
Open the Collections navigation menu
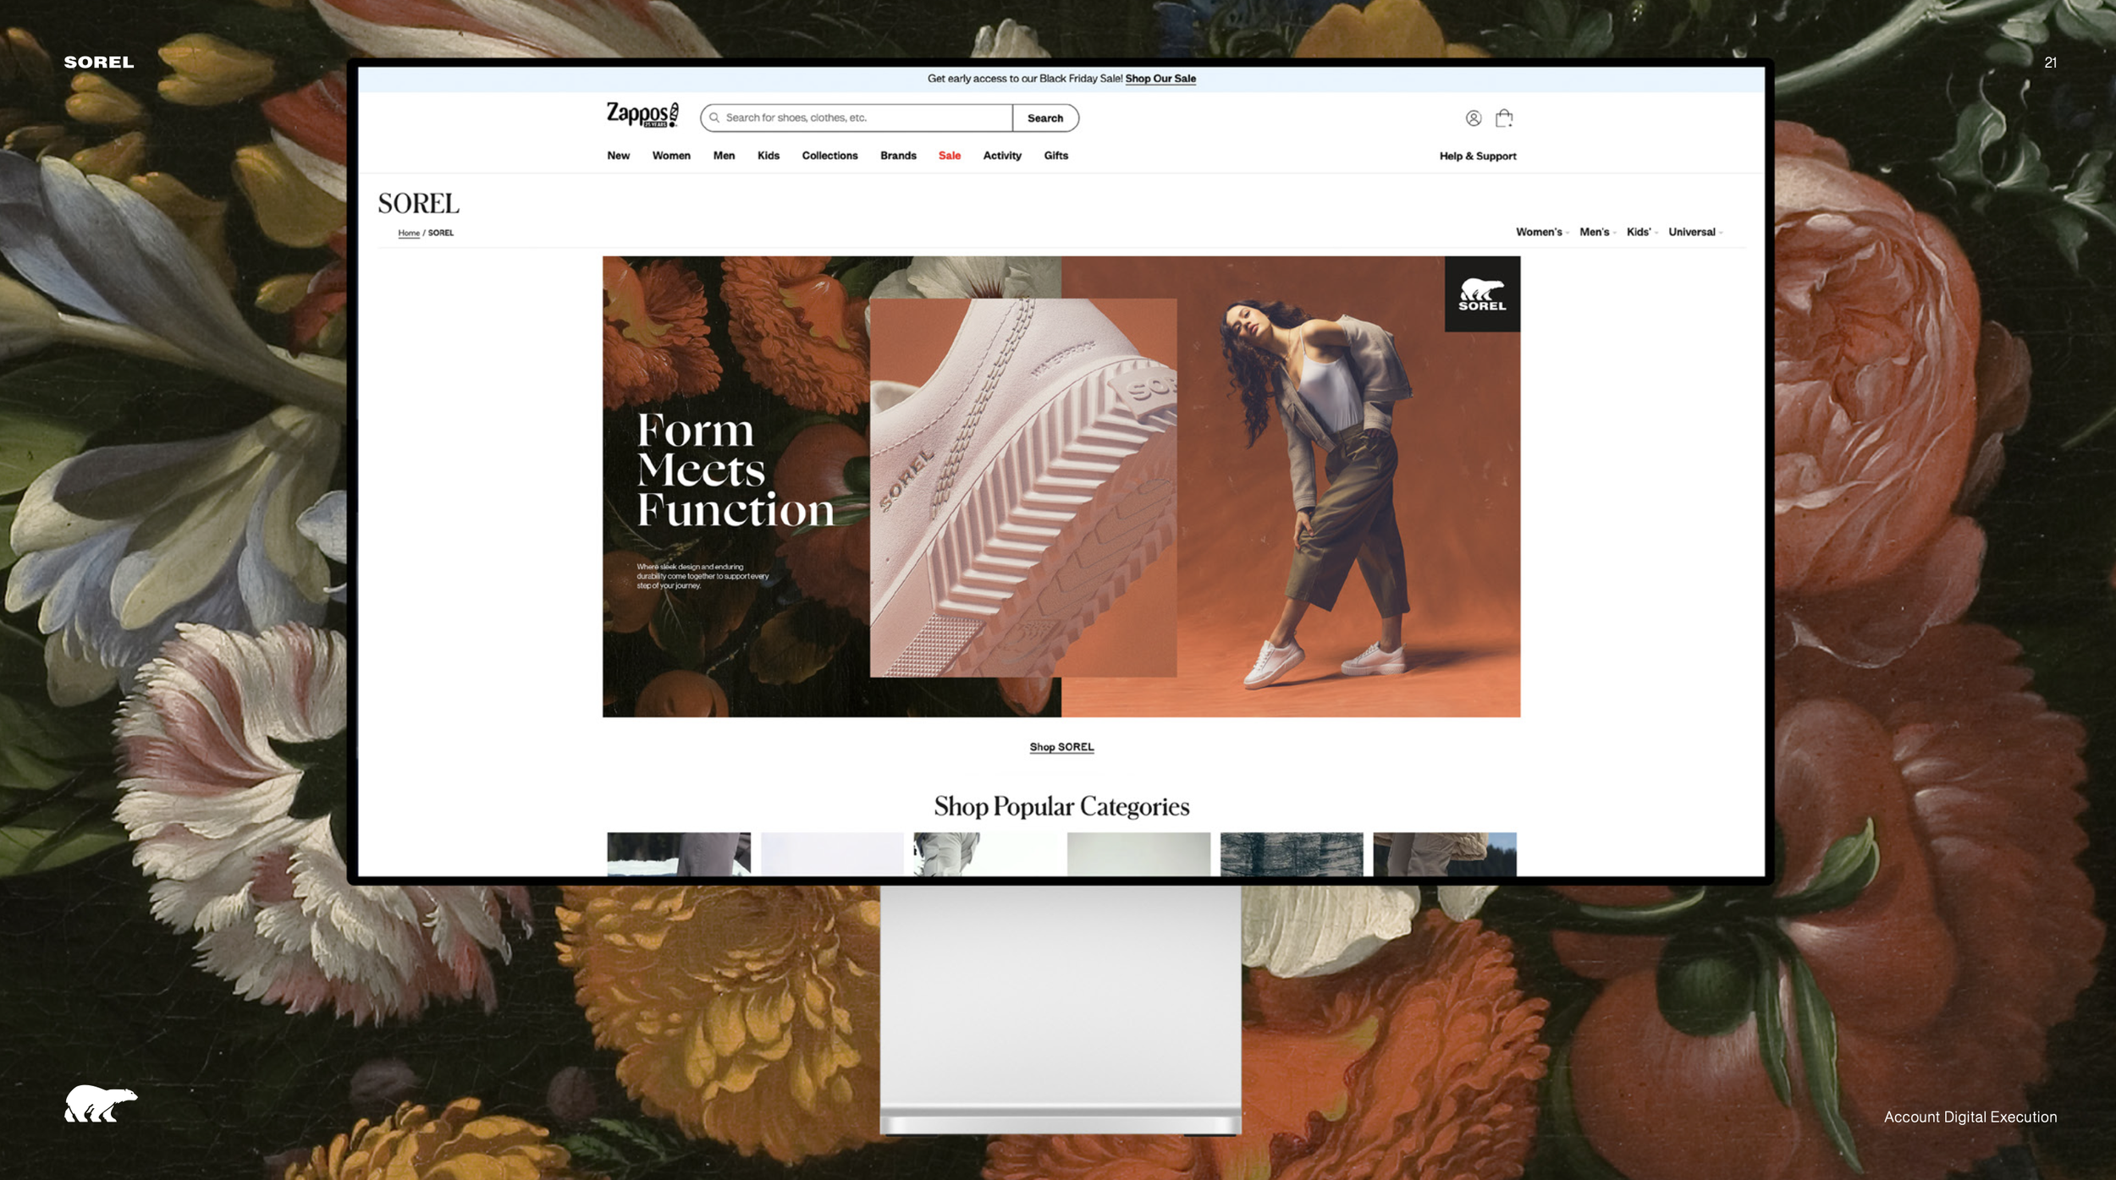(829, 156)
